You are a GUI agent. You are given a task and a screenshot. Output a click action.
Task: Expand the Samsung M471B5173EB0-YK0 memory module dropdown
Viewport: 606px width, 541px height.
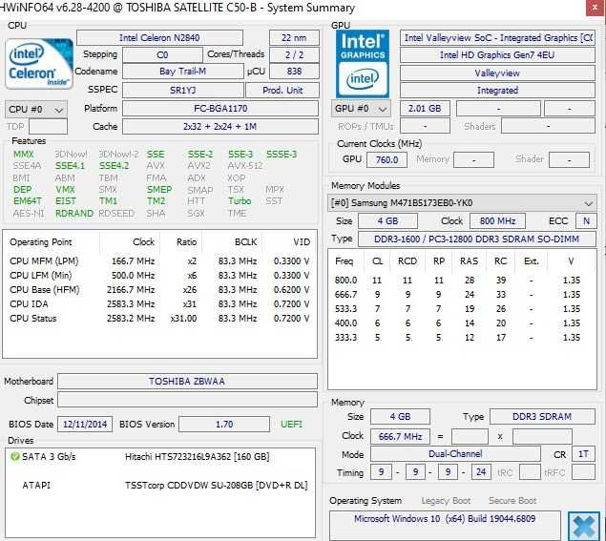pos(462,203)
